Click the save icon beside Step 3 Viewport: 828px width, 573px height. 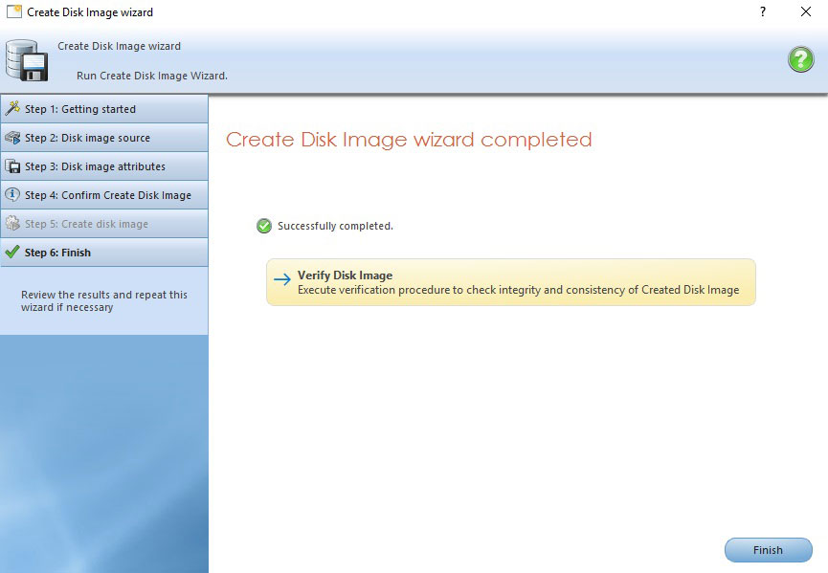click(x=13, y=165)
